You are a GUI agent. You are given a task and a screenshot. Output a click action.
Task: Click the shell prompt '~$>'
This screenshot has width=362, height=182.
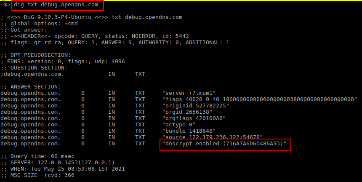pyautogui.click(x=5, y=5)
